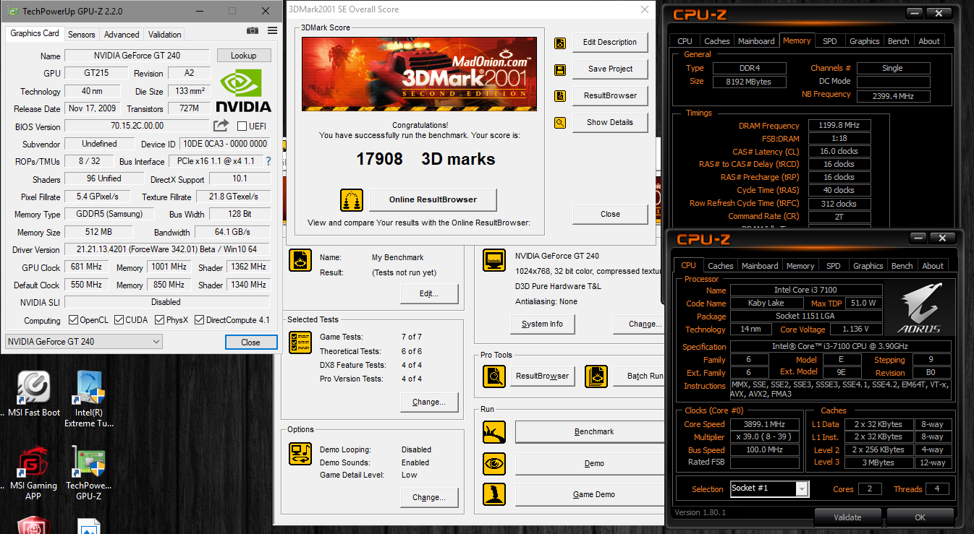
Task: Open the SPD tab in the Memory CPU-Z window
Action: point(830,41)
